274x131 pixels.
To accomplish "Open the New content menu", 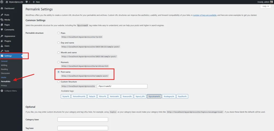I will (x=36, y=2).
